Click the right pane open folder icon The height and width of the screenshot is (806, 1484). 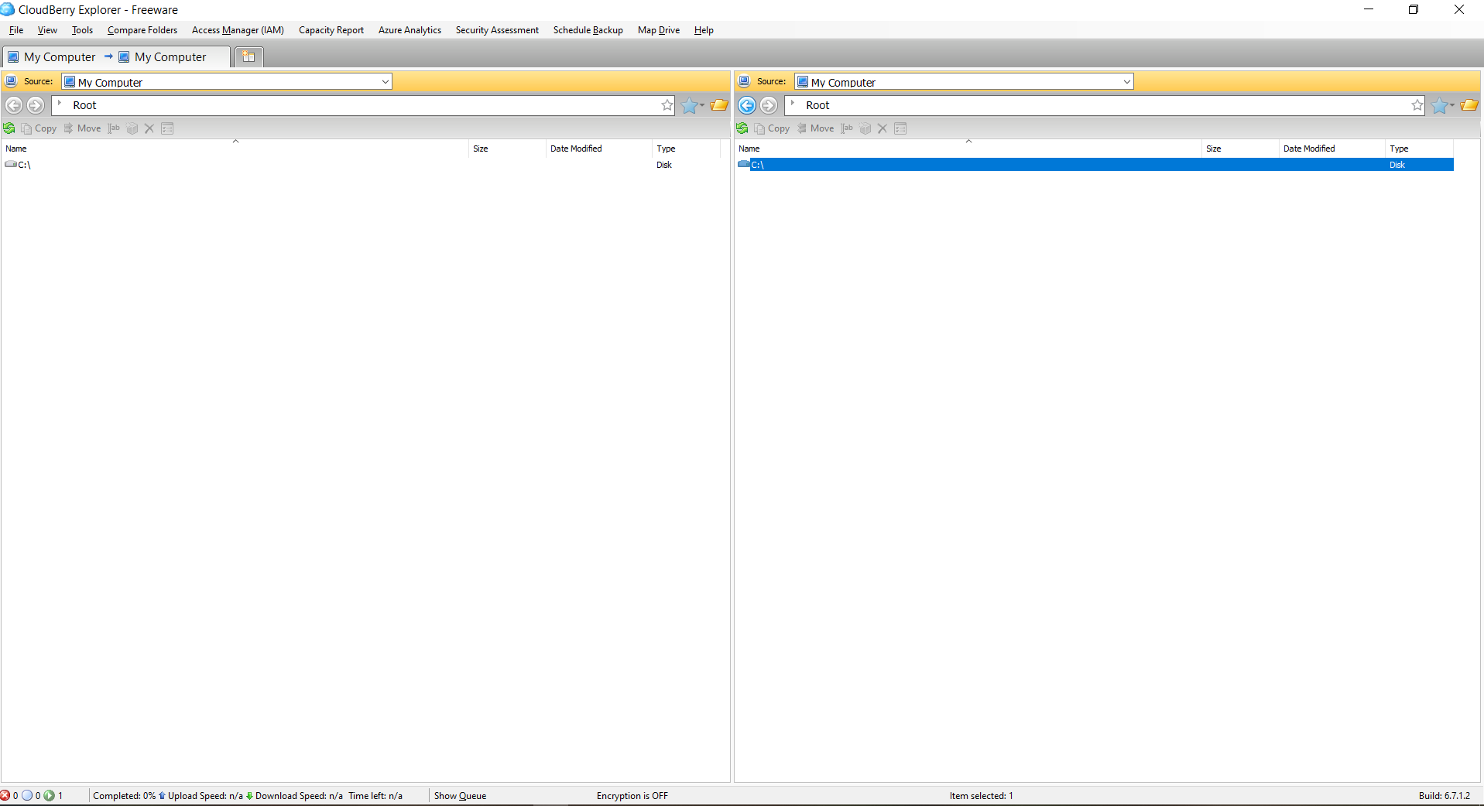pyautogui.click(x=1469, y=105)
